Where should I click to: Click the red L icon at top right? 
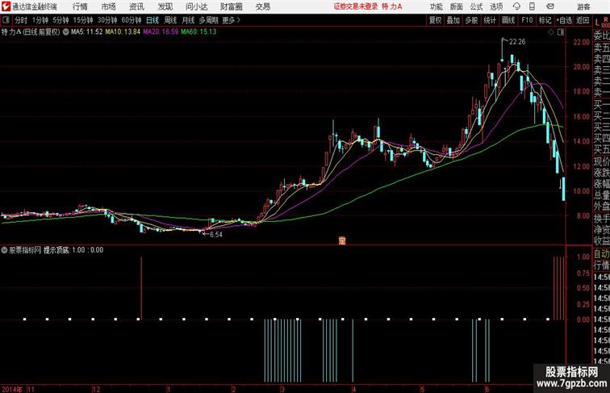click(x=598, y=23)
